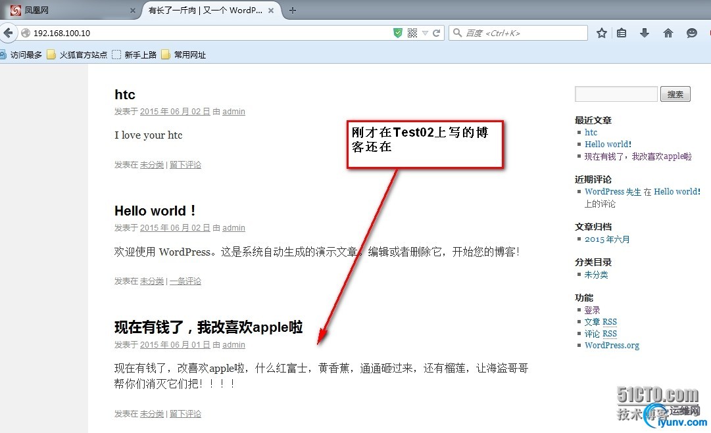711x433 pixels.
Task: Click admin author link under htc post
Action: (233, 112)
